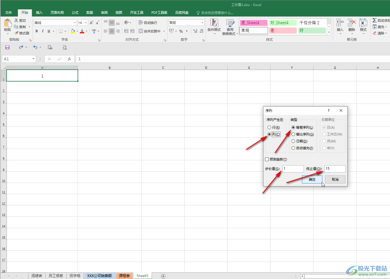Screen dimensions: 390x279
Task: Click the increase indent icon
Action: [132, 31]
